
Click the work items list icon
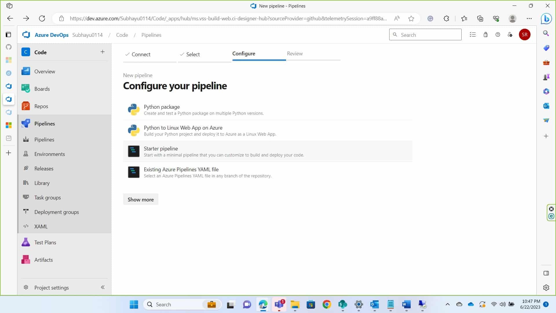coord(473,35)
